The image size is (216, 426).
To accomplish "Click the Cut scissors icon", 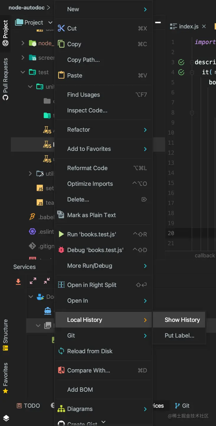I will pyautogui.click(x=61, y=28).
